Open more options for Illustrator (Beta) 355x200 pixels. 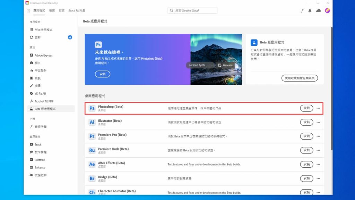click(x=318, y=122)
